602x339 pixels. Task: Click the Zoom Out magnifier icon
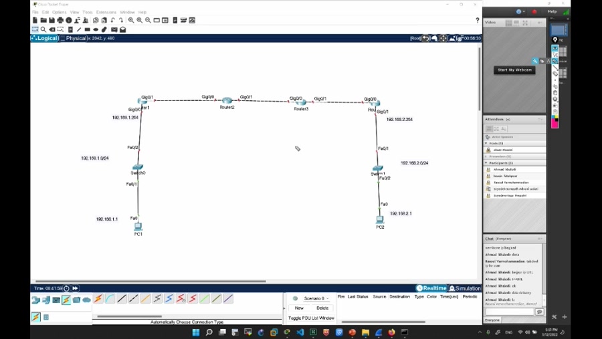(x=148, y=20)
